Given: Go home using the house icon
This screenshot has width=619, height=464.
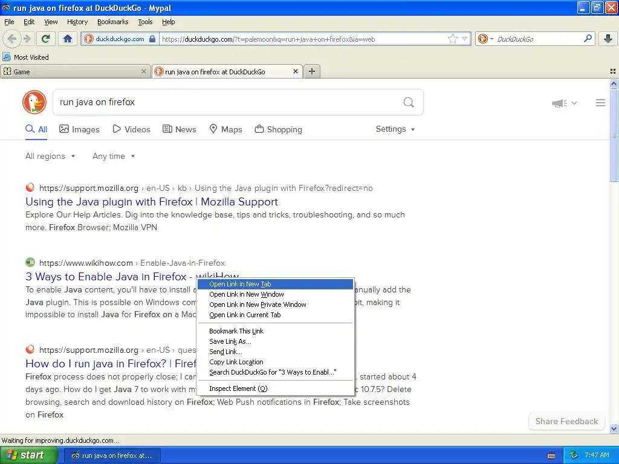Looking at the screenshot, I should tap(68, 39).
